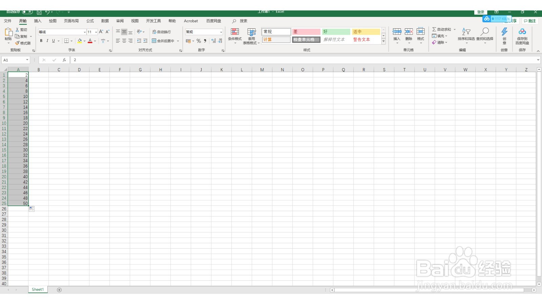Toggle Underline formatting
This screenshot has height=304, width=542.
54,41
